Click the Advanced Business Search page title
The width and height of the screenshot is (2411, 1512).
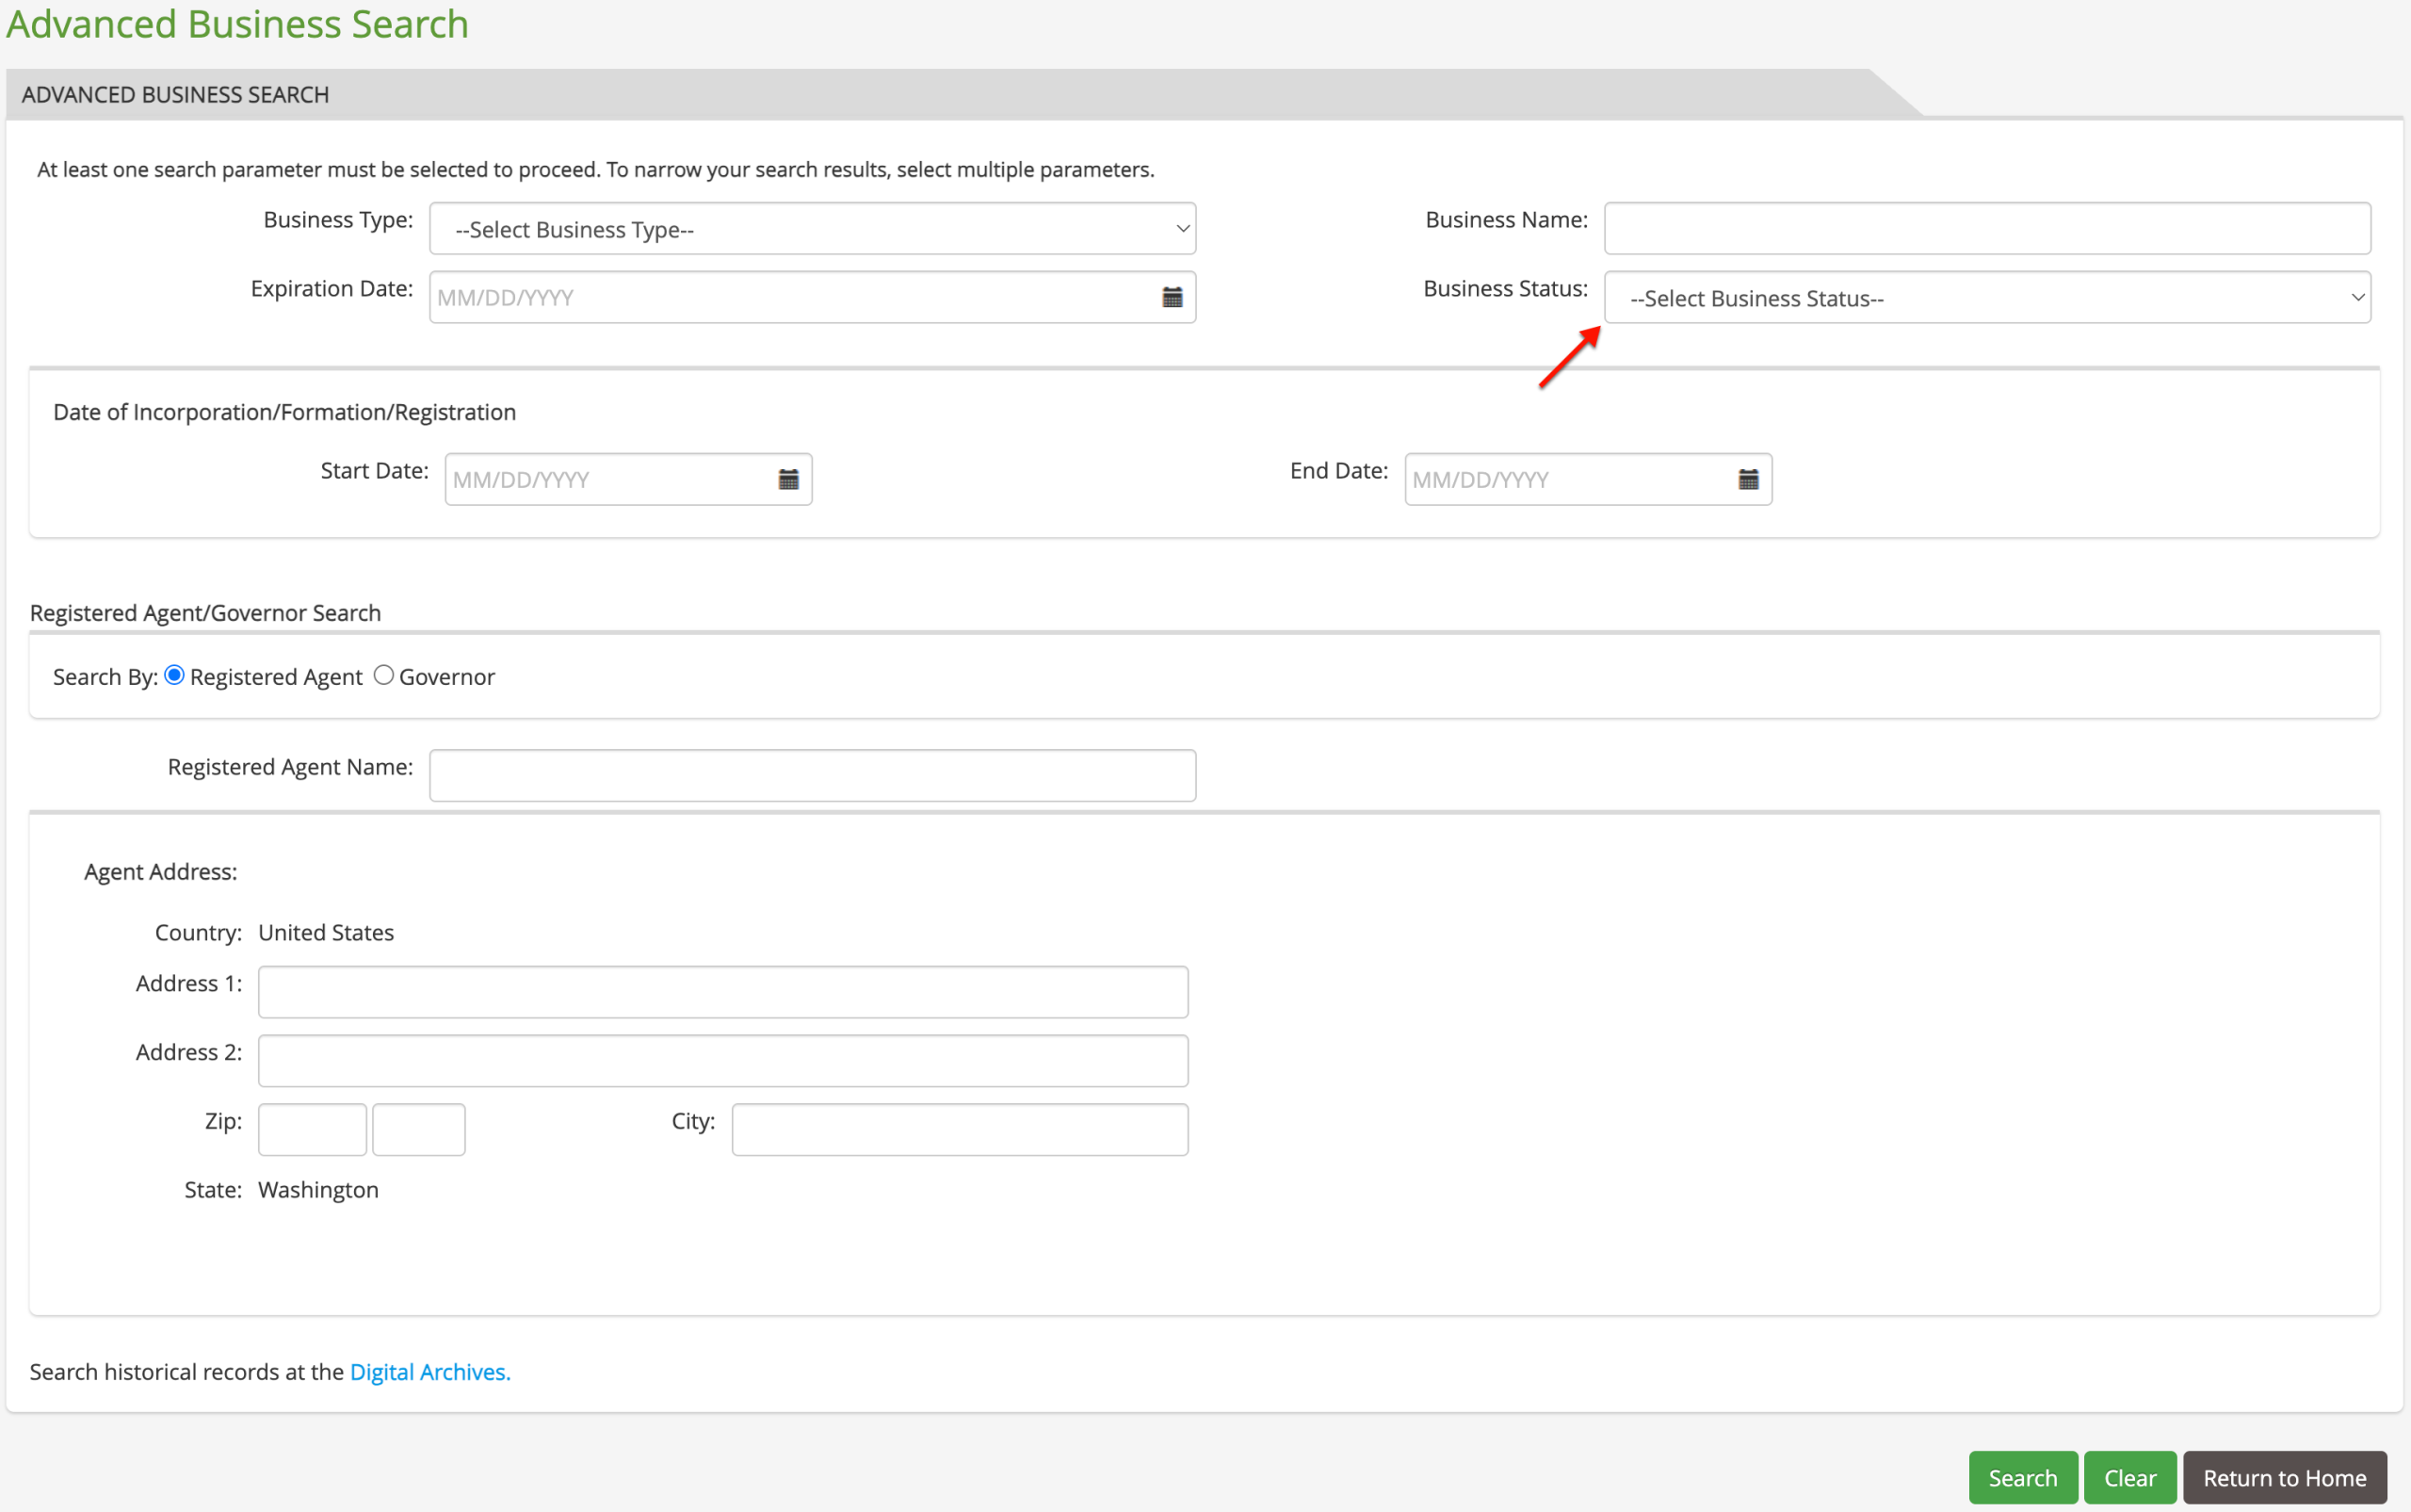(x=238, y=24)
